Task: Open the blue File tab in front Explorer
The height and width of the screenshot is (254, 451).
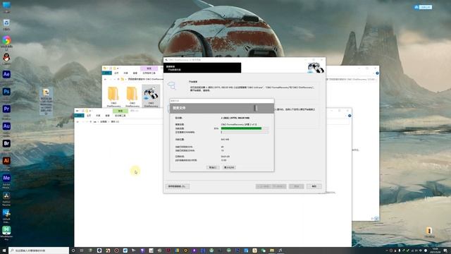Action: (x=80, y=116)
